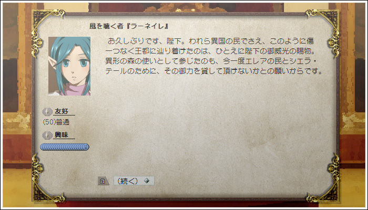368x210 pixels.
Task: Click the 'a' shortcut key icon
Action: [x=103, y=181]
